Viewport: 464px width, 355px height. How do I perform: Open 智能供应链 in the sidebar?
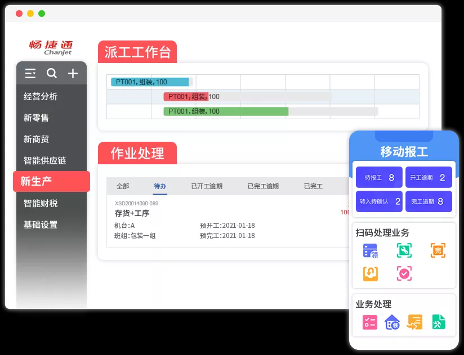45,160
